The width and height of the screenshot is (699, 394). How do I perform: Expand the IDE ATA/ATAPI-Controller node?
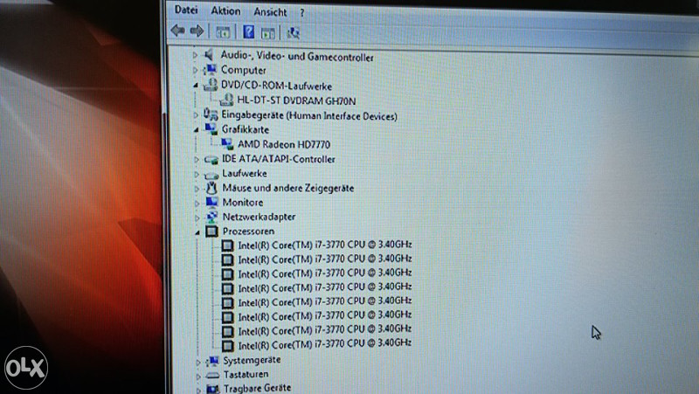(196, 159)
